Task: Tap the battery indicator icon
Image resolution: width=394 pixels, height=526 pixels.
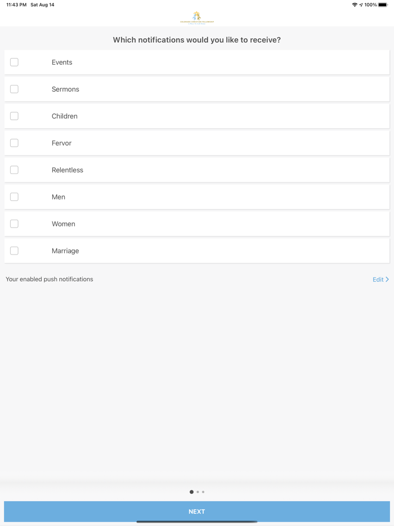Action: click(383, 5)
